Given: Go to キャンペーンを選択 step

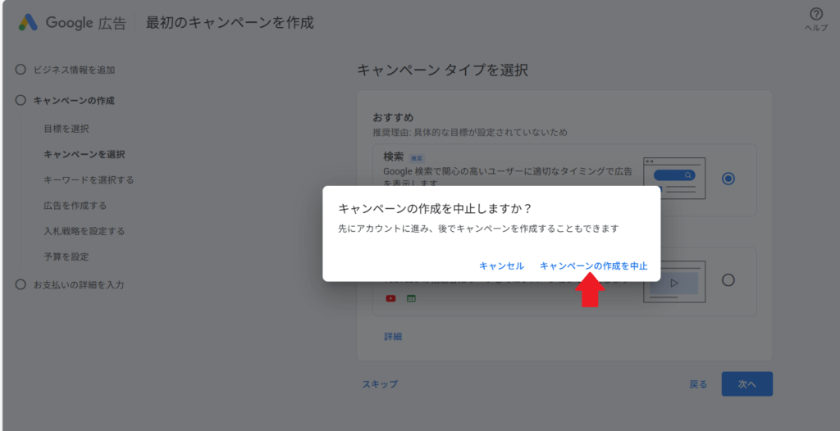Looking at the screenshot, I should 84,155.
